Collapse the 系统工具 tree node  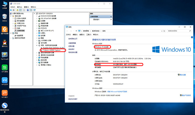(11, 16)
